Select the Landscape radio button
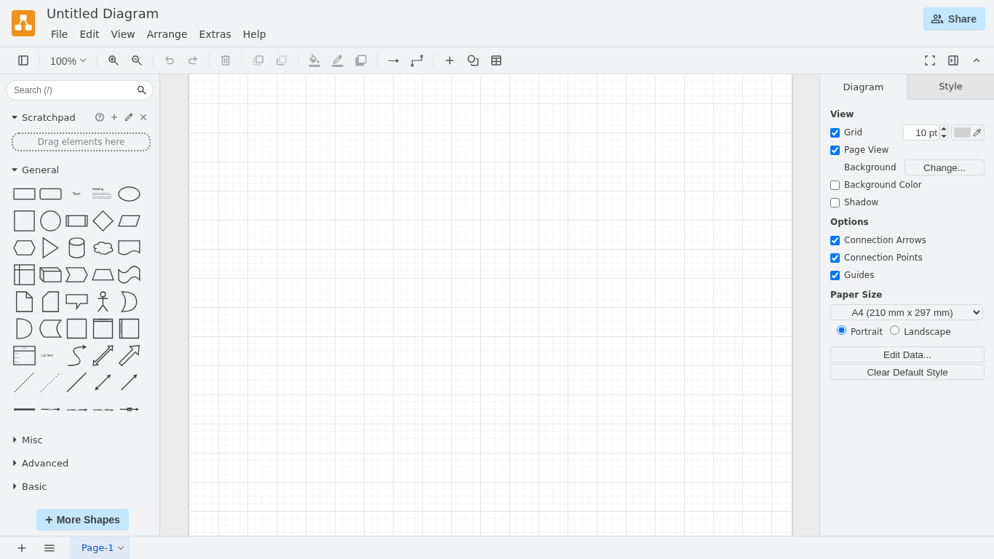 coord(894,330)
